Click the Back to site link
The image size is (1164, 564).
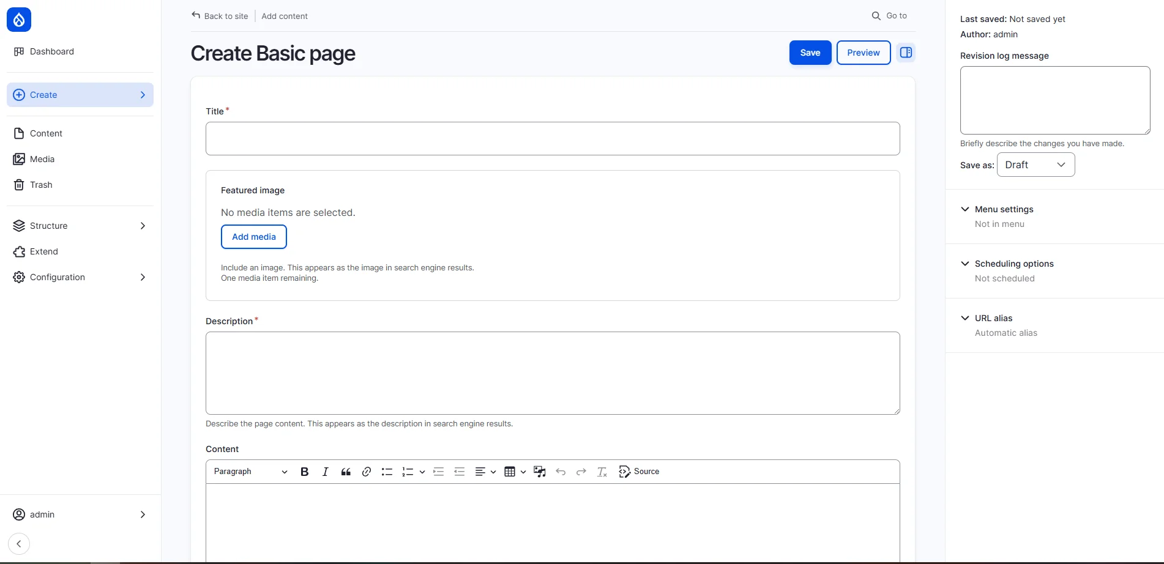point(220,16)
